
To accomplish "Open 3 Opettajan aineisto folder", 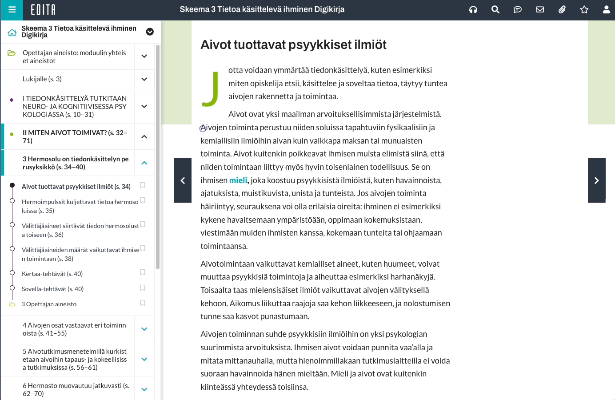I will pos(49,304).
